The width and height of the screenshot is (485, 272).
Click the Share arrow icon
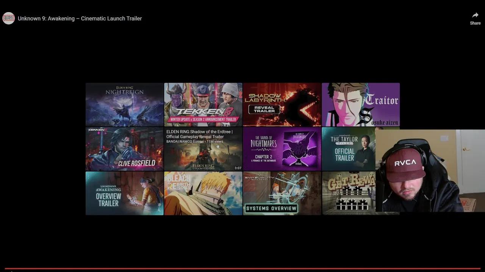point(475,15)
